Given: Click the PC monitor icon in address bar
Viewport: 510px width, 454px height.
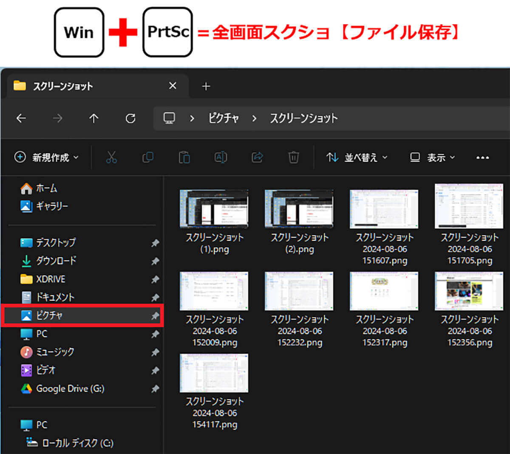Looking at the screenshot, I should (169, 118).
